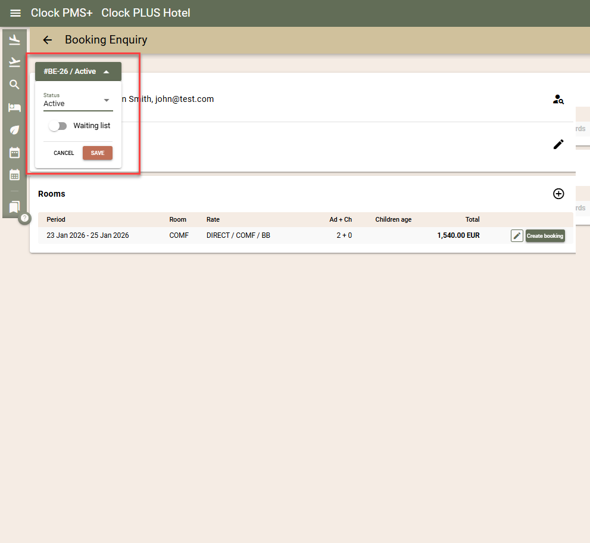Toggle the Waiting list switch
This screenshot has height=543, width=590.
(x=58, y=126)
